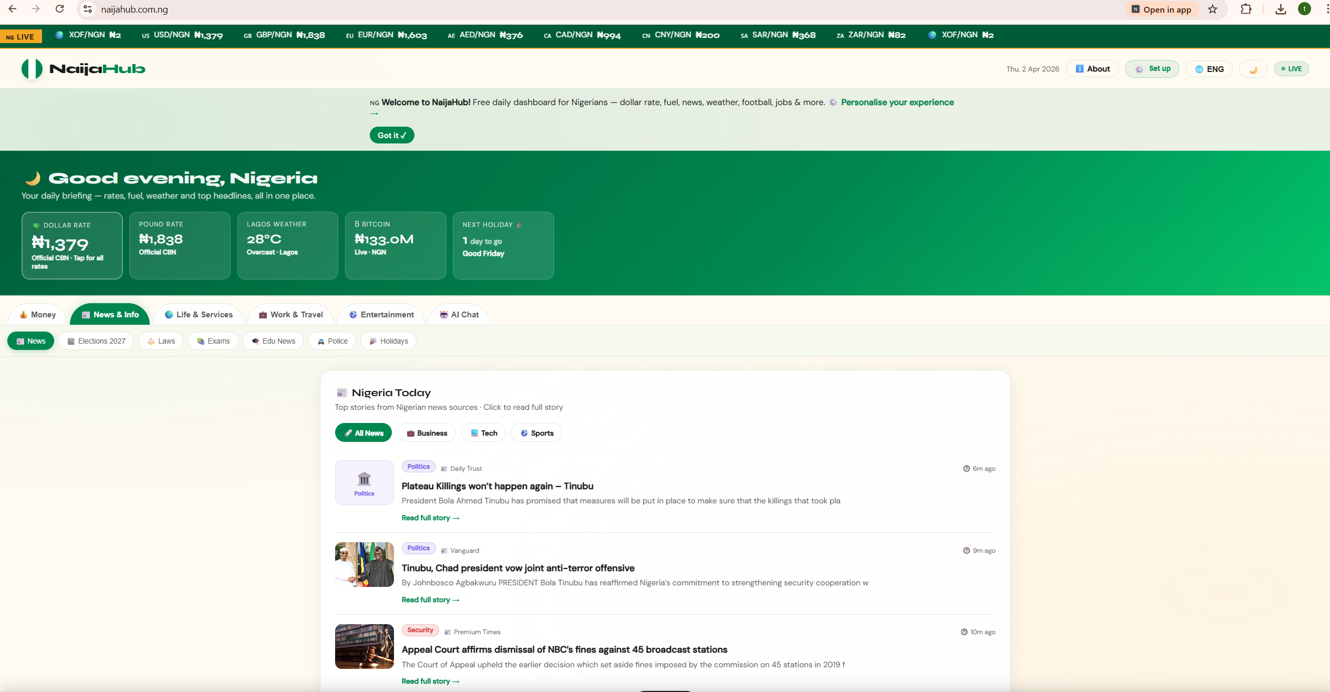Click the CNY/NGN ₦200 ticker rate
The width and height of the screenshot is (1330, 692).
tap(681, 35)
